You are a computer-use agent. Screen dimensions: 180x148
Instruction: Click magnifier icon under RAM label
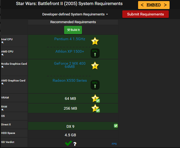pos(2,110)
